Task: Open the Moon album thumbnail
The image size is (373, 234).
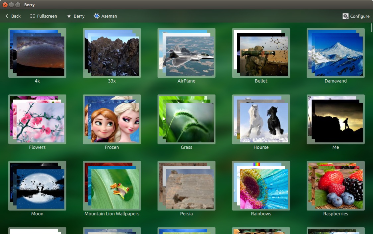Action: pos(37,186)
